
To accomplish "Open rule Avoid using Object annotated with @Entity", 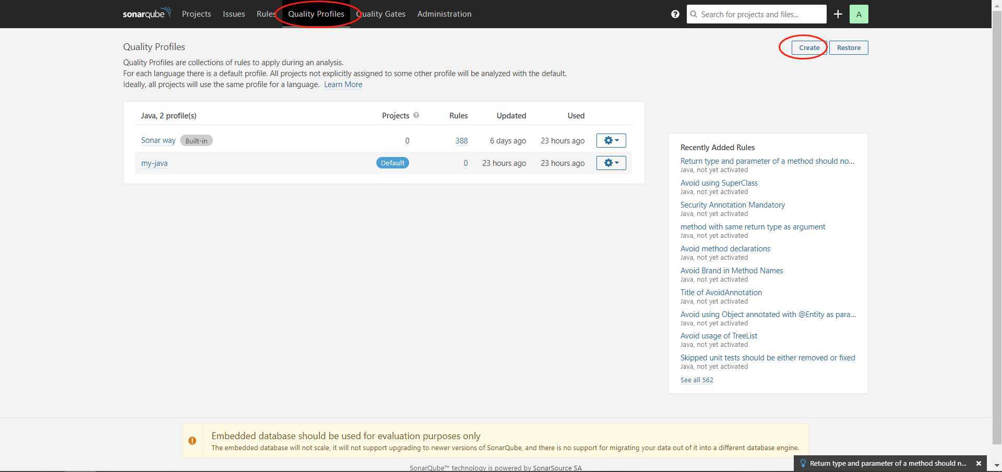I will tap(768, 314).
